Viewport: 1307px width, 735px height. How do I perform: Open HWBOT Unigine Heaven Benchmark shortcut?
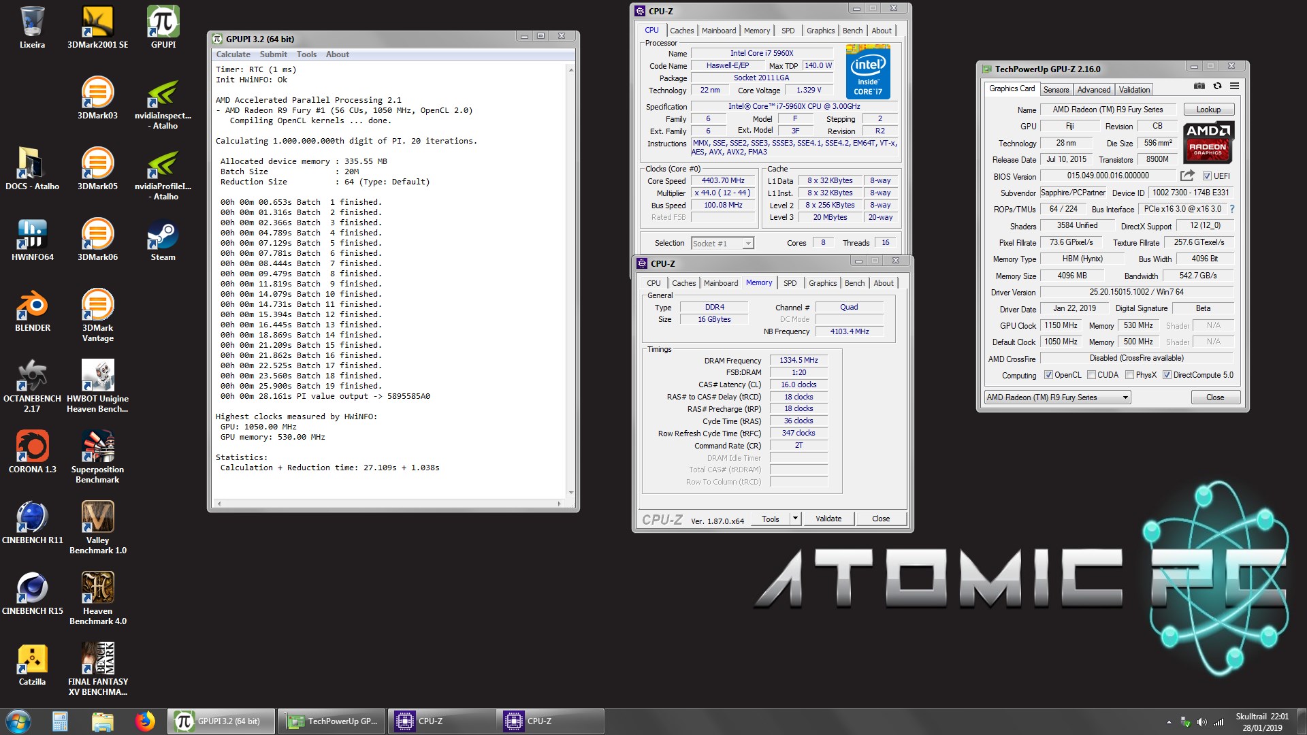coord(97,387)
